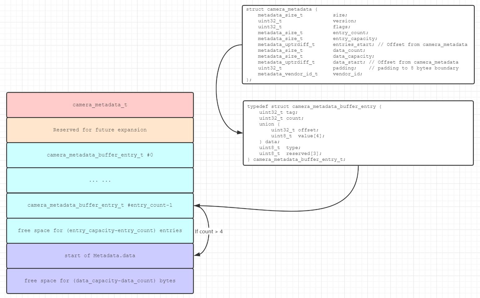
Task: Click the If count > 4 label
Action: [208, 231]
